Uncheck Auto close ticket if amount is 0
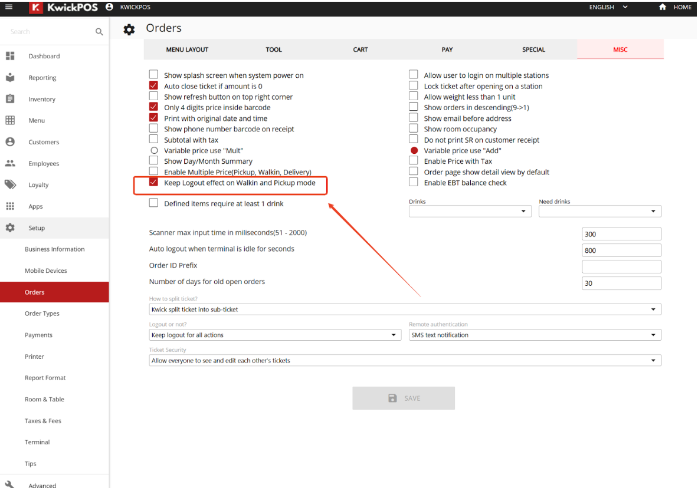The width and height of the screenshot is (698, 488). 153,85
